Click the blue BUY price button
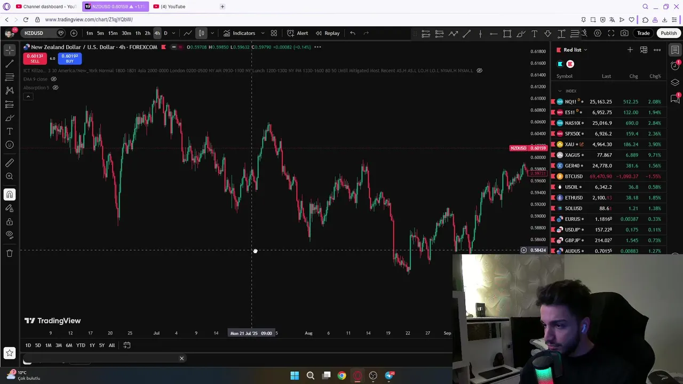The image size is (683, 384). pyautogui.click(x=69, y=58)
